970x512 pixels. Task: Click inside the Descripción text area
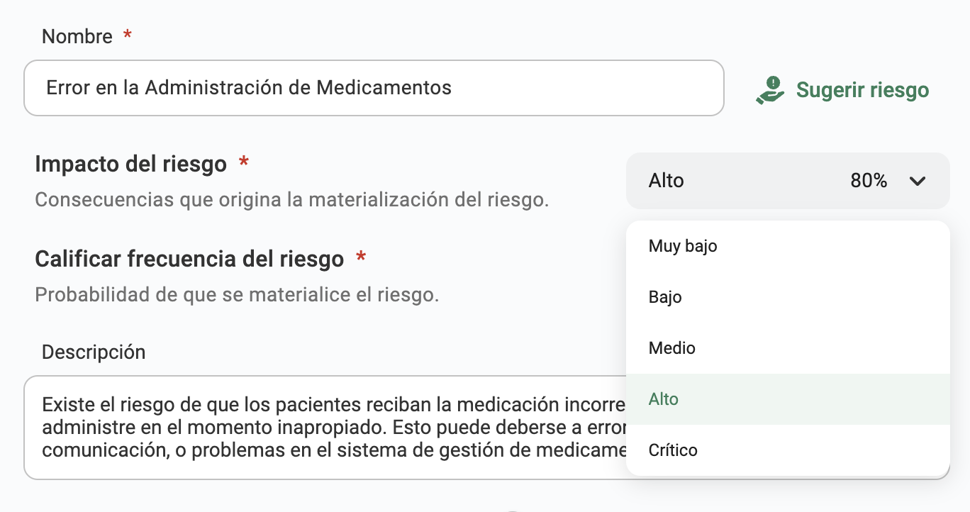point(325,428)
